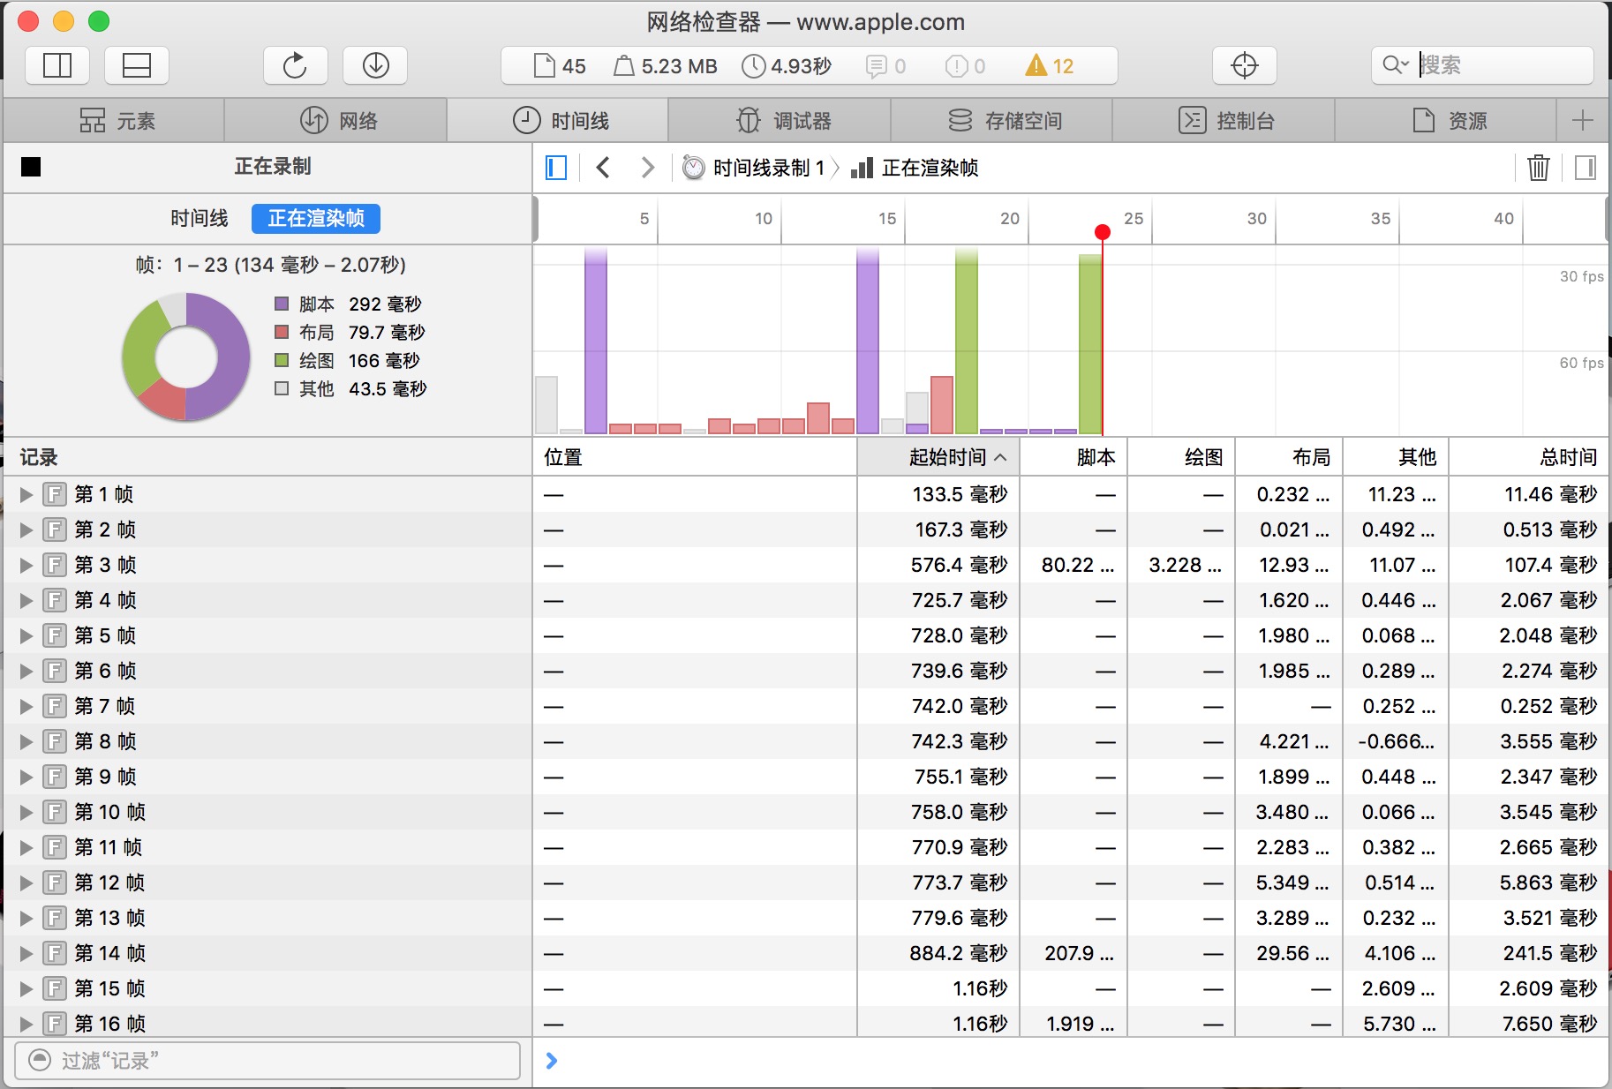Image resolution: width=1612 pixels, height=1089 pixels.
Task: Switch to the 元素 tab
Action: coord(114,121)
